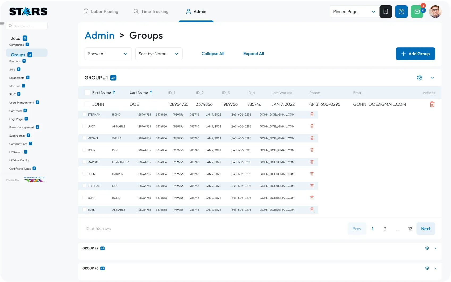Go to the Next page
Image resolution: width=451 pixels, height=282 pixels.
[x=425, y=229]
